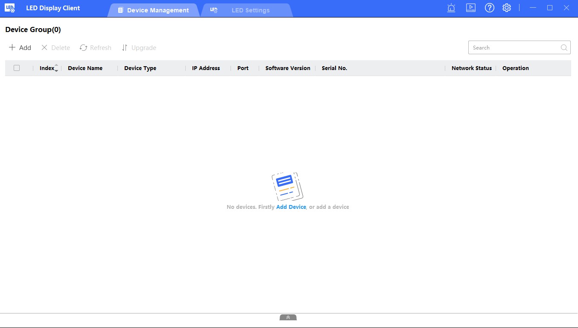The height and width of the screenshot is (328, 578).
Task: Follow the Add Device link
Action: click(291, 207)
